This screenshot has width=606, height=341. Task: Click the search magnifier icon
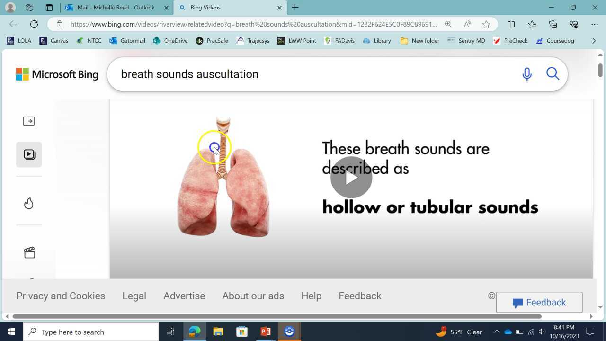click(x=552, y=74)
